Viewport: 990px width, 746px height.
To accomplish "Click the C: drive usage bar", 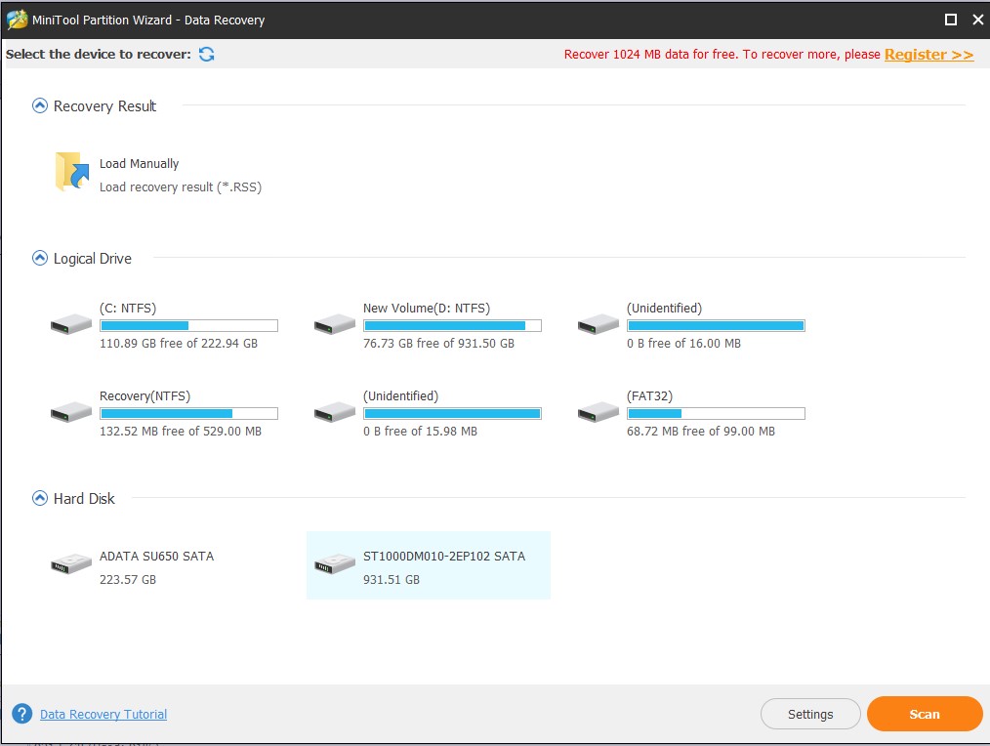I will [x=188, y=325].
